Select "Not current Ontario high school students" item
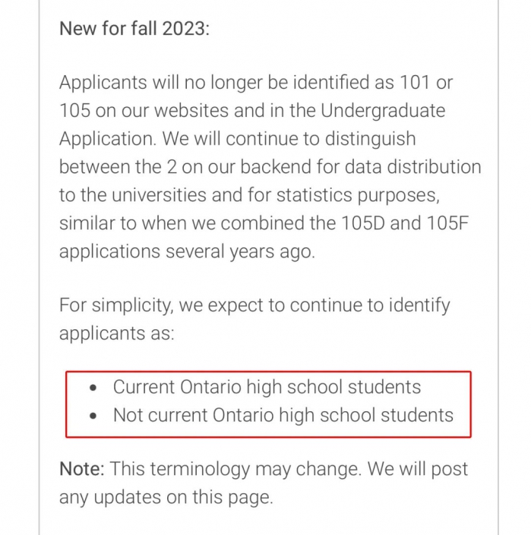The image size is (531, 535). [x=283, y=416]
